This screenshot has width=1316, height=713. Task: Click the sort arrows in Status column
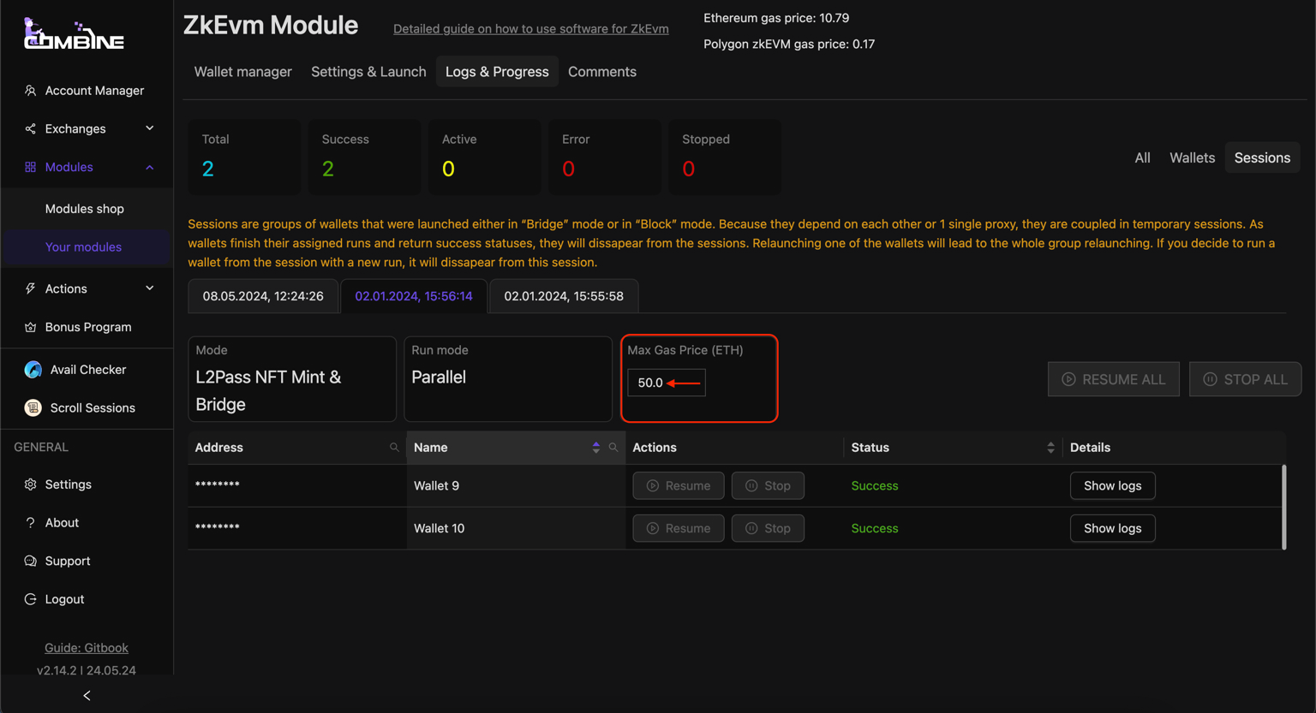click(x=1050, y=448)
